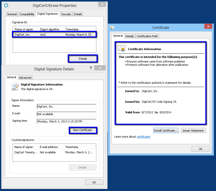This screenshot has height=191, width=216.
Task: Click the E-mail address column header in Countersignatures
Action: (51, 147)
